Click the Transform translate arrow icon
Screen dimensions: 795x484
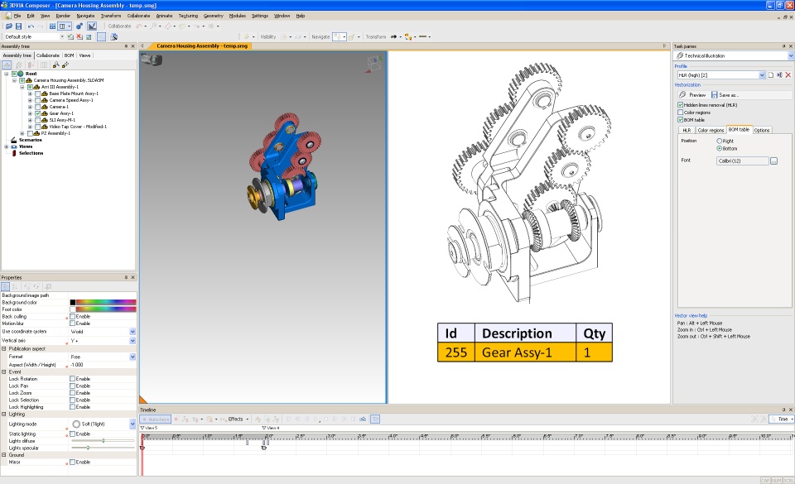pyautogui.click(x=394, y=37)
